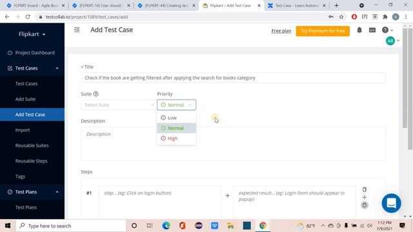Screen dimensions: 413x232
Task: Open the volume speaker tray icon
Action: [370, 226]
